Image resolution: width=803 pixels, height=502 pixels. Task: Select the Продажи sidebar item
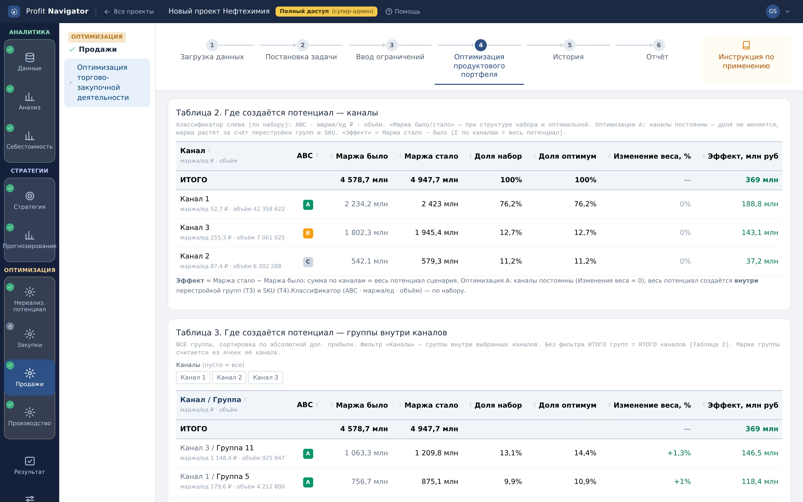coord(30,378)
